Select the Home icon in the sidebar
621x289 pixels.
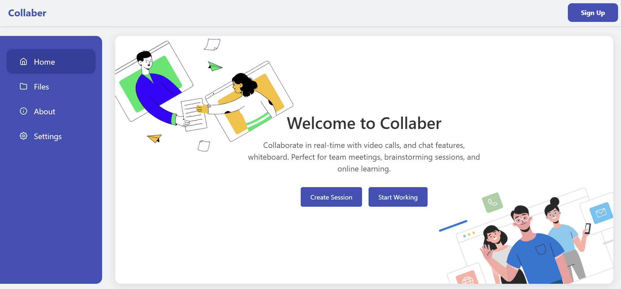pyautogui.click(x=23, y=61)
